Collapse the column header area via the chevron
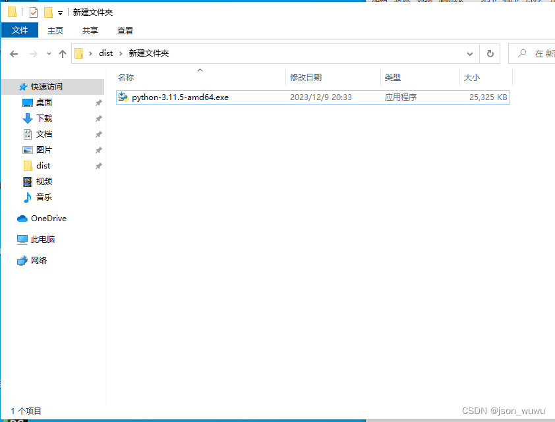The image size is (555, 422). (200, 70)
